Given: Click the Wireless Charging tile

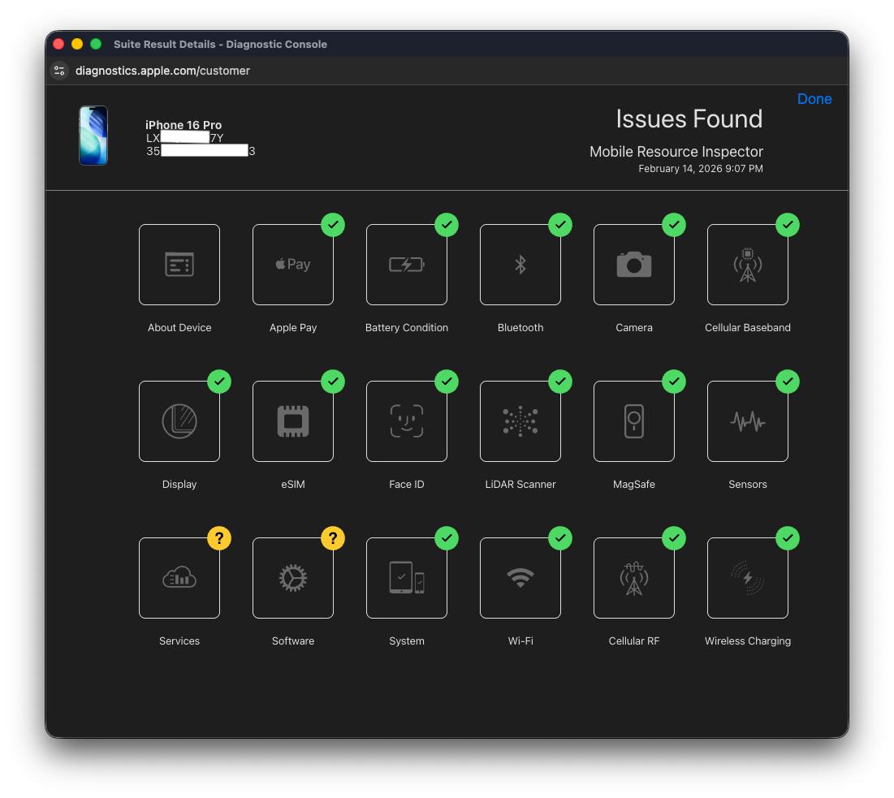Looking at the screenshot, I should tap(748, 578).
